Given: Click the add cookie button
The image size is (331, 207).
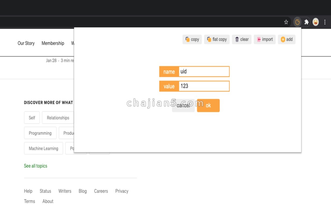Looking at the screenshot, I should coord(287,39).
